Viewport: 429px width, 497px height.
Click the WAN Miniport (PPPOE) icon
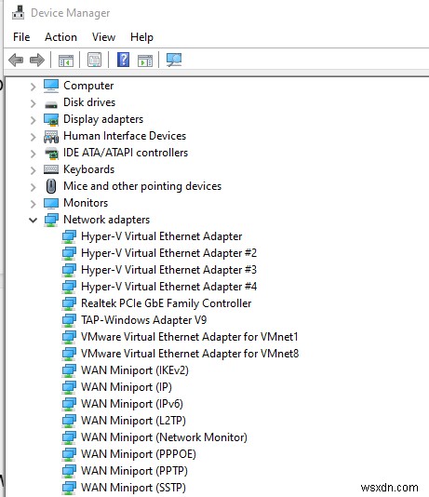pos(69,455)
